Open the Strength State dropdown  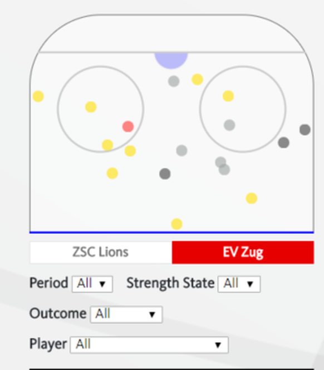click(x=239, y=284)
